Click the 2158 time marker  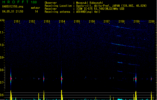122,21
